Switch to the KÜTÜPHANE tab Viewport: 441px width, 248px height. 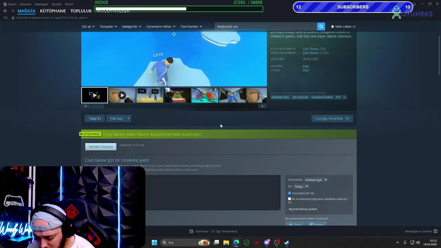[53, 11]
